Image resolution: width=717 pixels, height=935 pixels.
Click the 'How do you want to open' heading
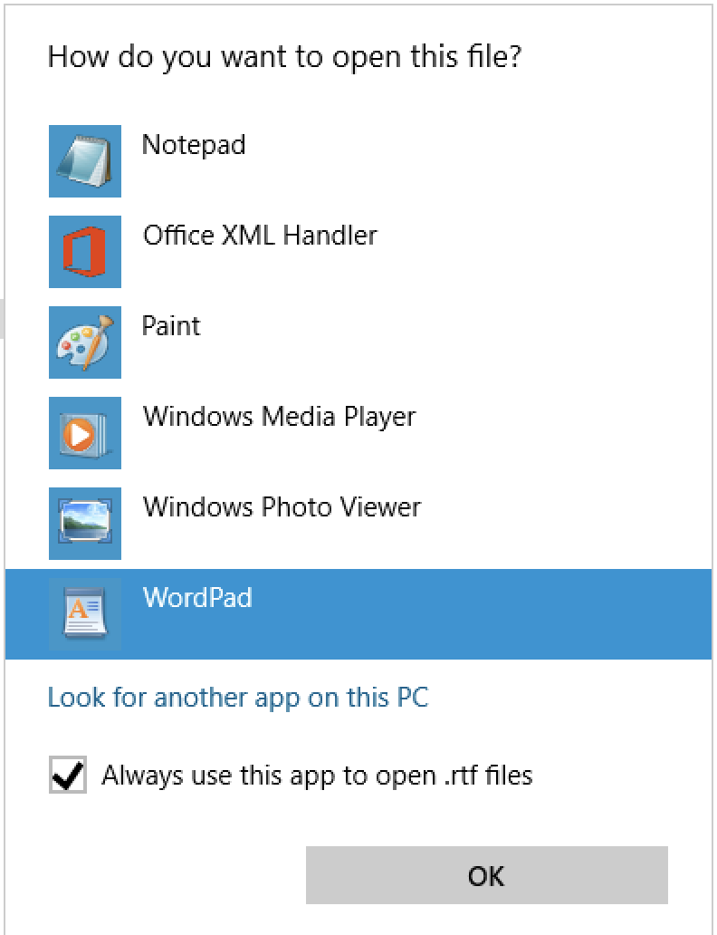click(x=284, y=58)
